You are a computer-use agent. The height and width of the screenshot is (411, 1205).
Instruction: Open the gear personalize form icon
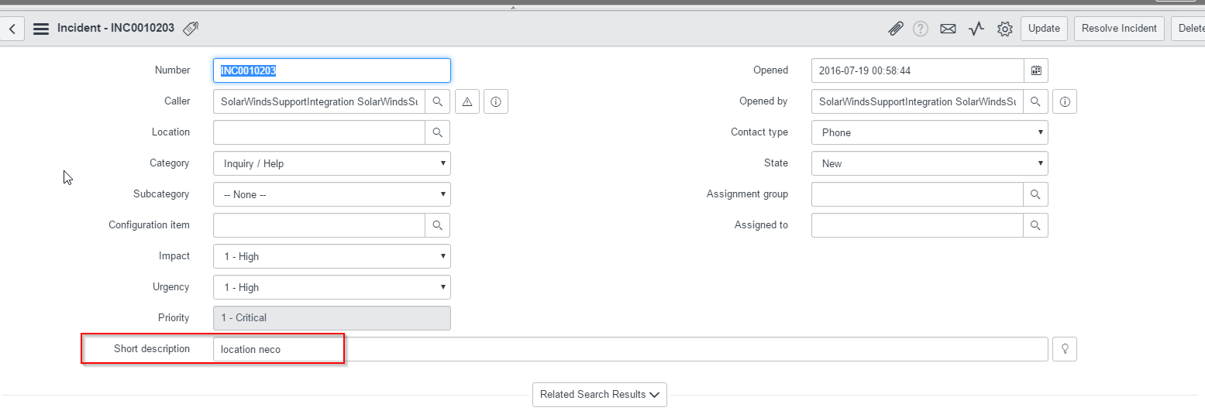coord(1005,29)
